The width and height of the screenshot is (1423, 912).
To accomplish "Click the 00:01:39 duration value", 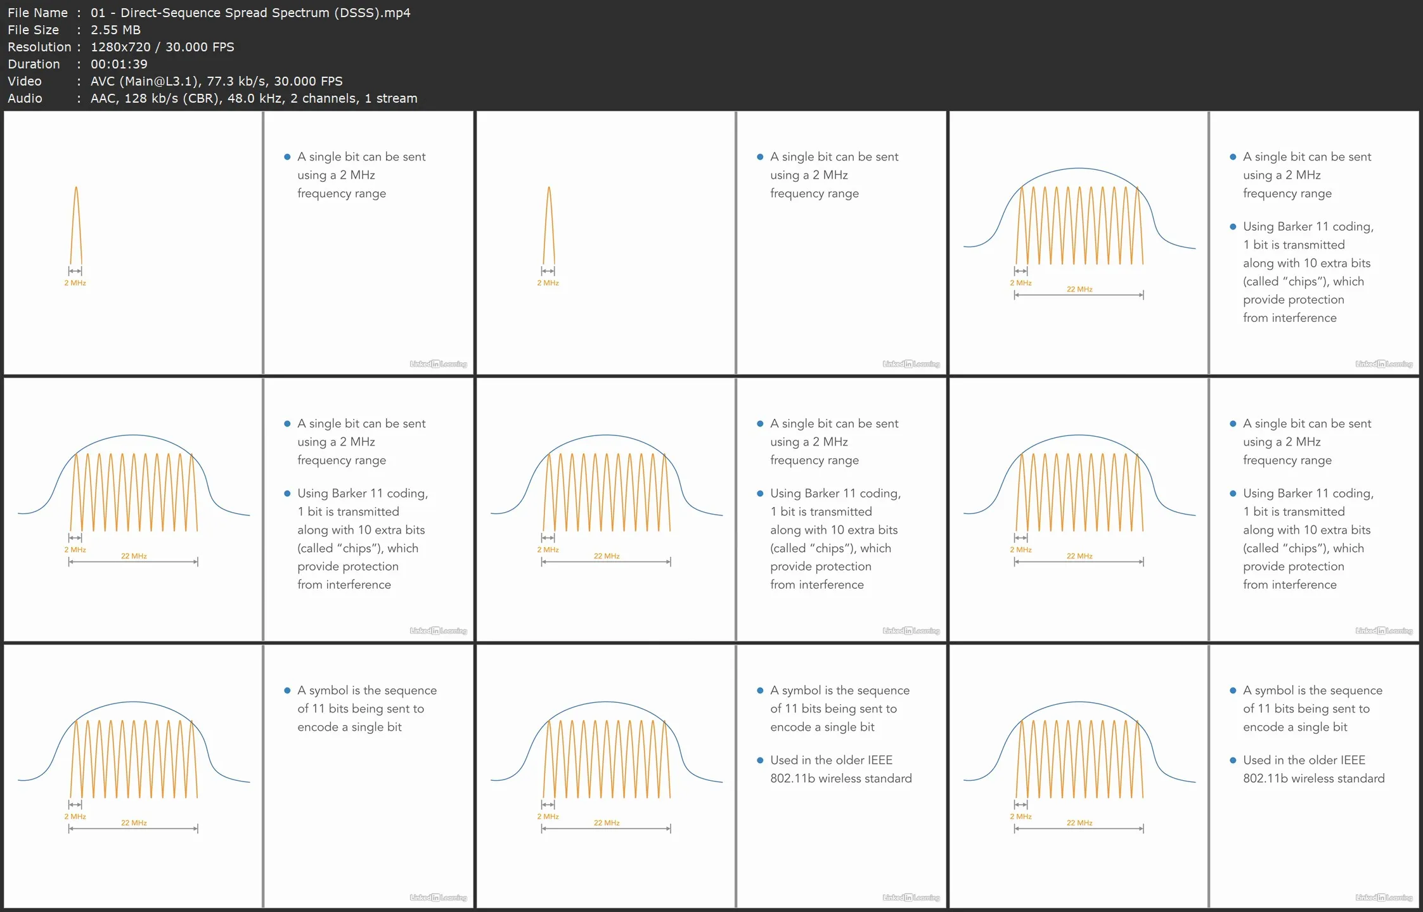I will click(119, 64).
